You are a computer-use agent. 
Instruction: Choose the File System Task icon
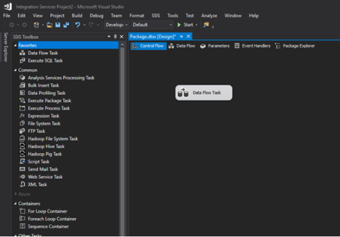22,123
